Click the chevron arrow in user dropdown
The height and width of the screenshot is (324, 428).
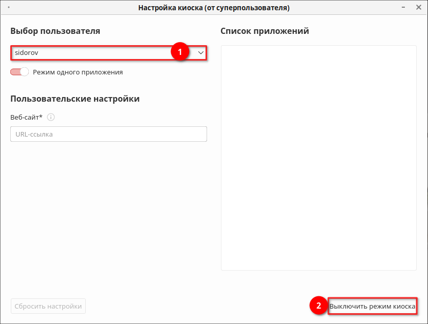pyautogui.click(x=201, y=52)
